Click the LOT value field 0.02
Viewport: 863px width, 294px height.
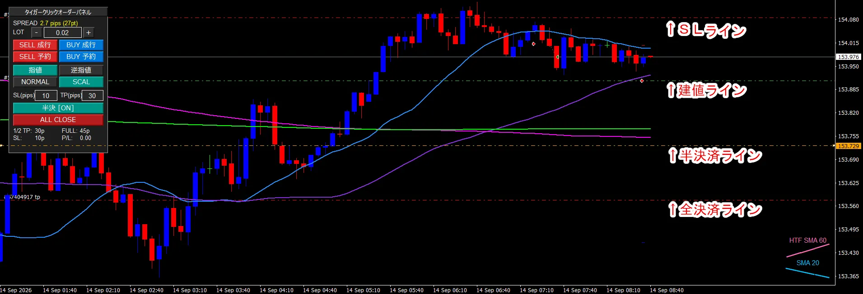coord(63,32)
